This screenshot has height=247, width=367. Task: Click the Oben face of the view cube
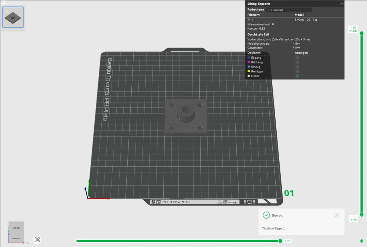16,228
